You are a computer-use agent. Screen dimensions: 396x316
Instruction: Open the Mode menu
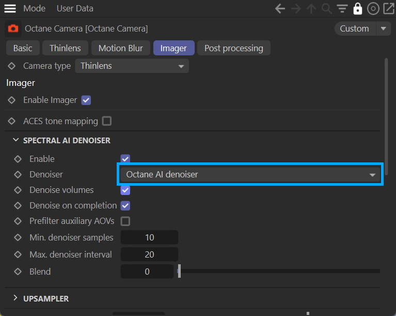[x=35, y=8]
